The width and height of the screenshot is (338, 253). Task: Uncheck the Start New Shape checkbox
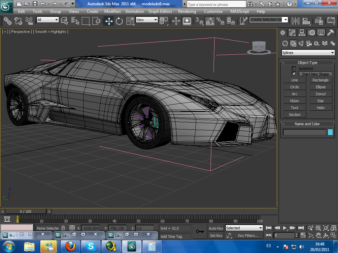[294, 74]
